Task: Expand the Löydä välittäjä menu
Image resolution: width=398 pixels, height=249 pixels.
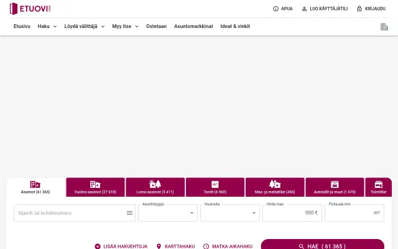Action: pyautogui.click(x=85, y=26)
